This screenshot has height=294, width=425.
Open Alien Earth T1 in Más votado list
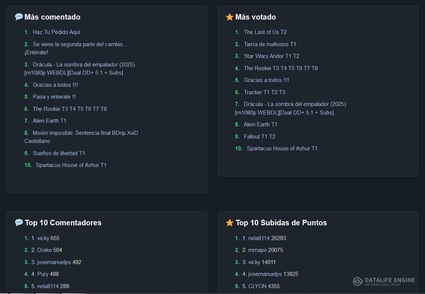click(260, 124)
